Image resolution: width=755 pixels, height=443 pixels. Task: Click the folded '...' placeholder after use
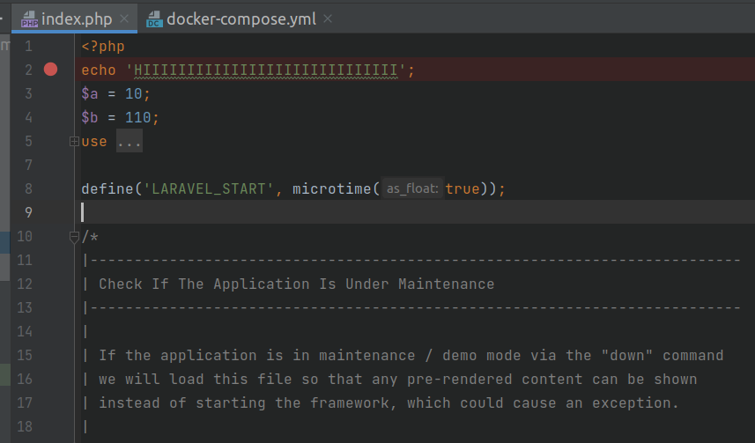pyautogui.click(x=129, y=142)
